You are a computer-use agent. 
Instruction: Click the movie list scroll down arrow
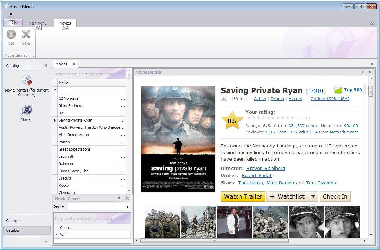[x=129, y=191]
